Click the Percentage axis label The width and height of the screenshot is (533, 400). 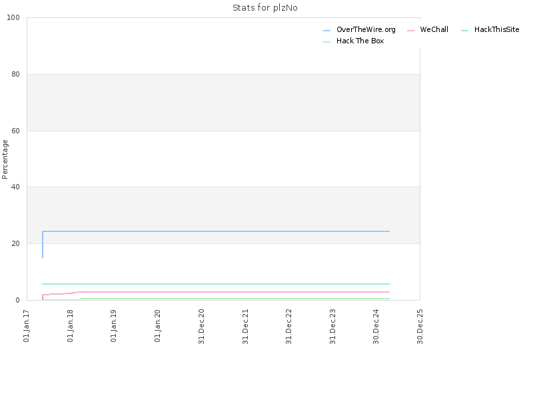coord(5,159)
